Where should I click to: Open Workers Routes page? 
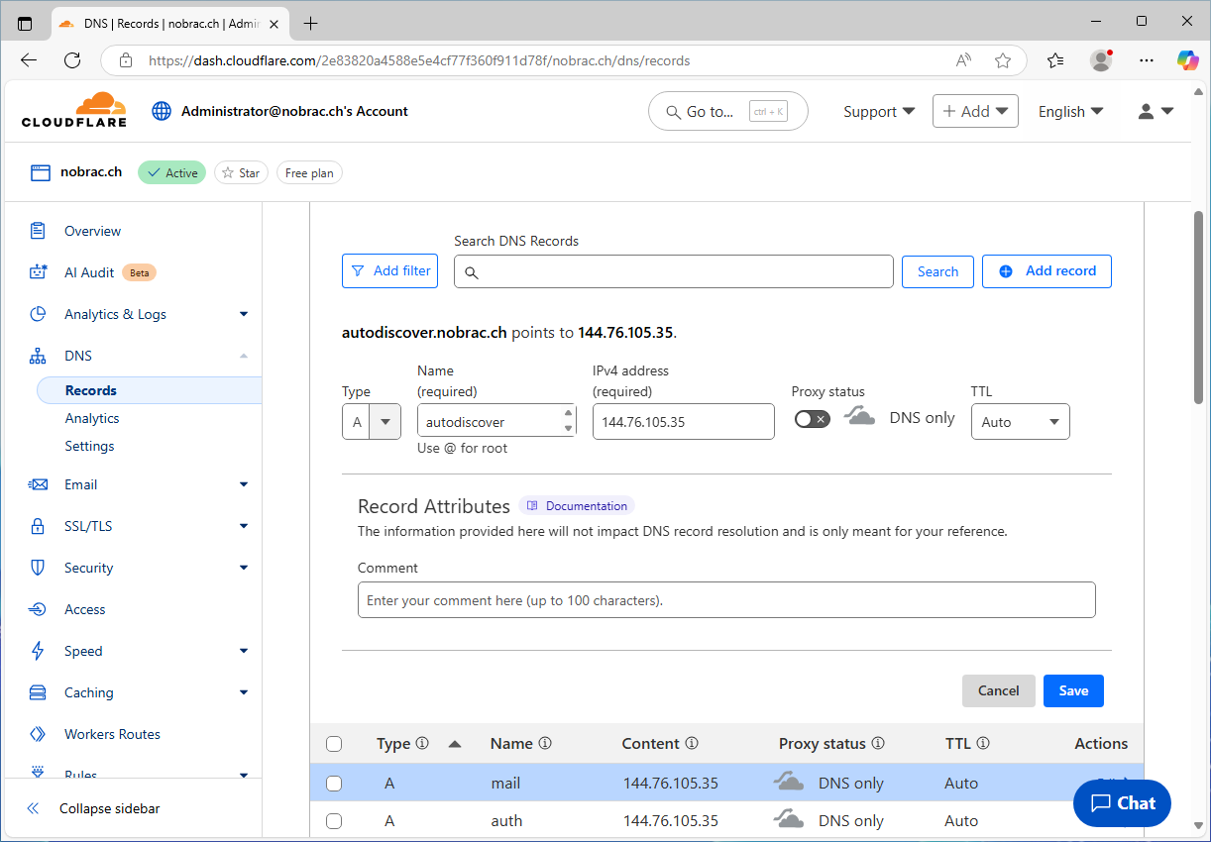click(x=112, y=734)
